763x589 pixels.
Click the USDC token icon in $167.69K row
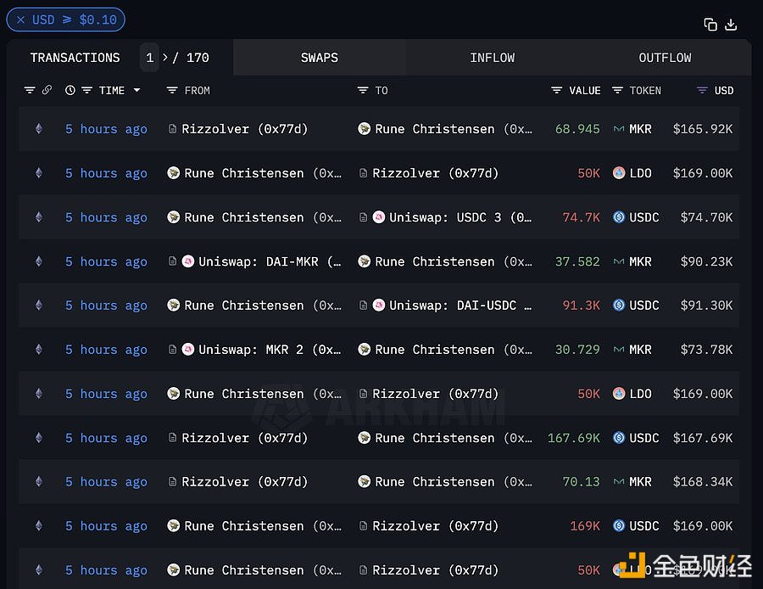click(x=619, y=438)
